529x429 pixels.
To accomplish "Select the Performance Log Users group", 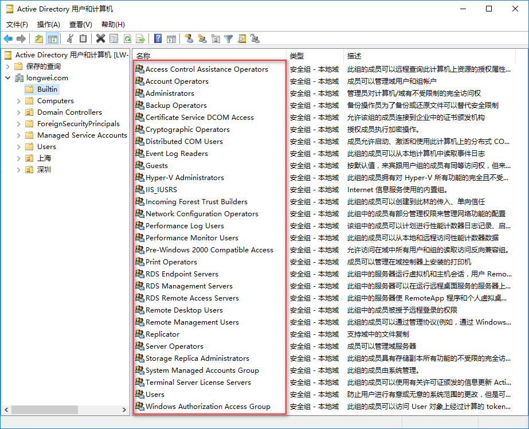I will click(x=185, y=226).
